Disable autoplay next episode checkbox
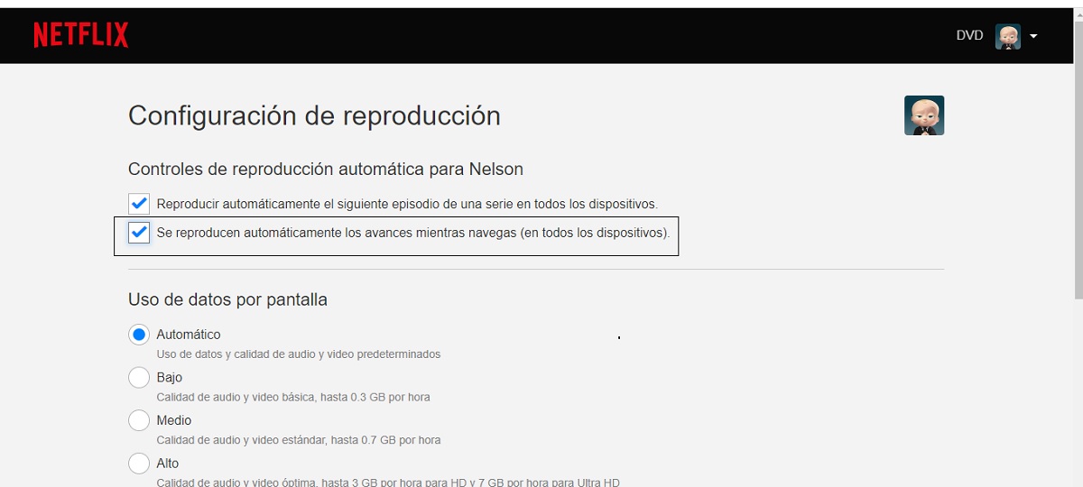 139,204
